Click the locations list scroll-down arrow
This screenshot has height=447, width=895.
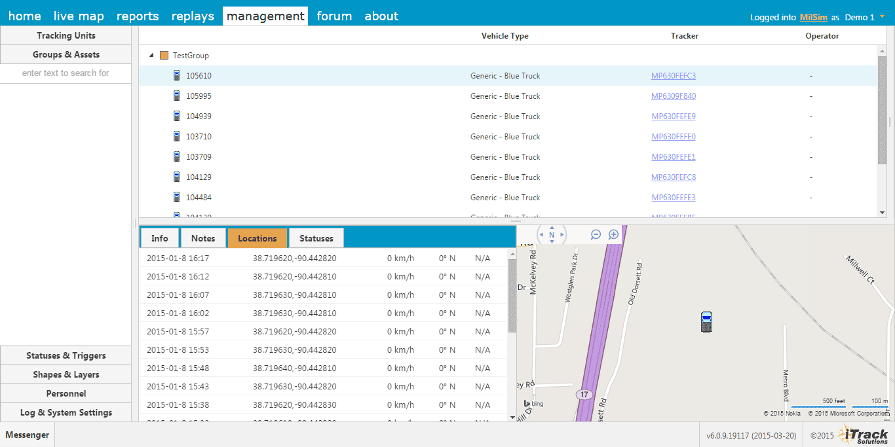coord(512,417)
